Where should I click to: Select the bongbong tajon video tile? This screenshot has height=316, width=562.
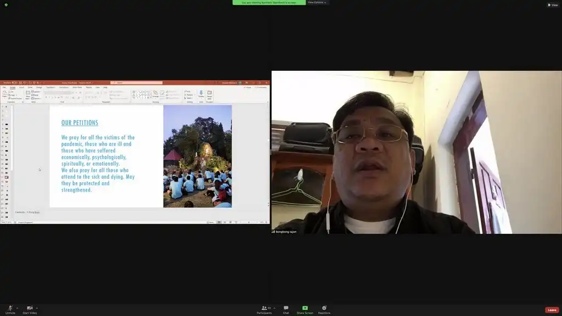(x=417, y=153)
